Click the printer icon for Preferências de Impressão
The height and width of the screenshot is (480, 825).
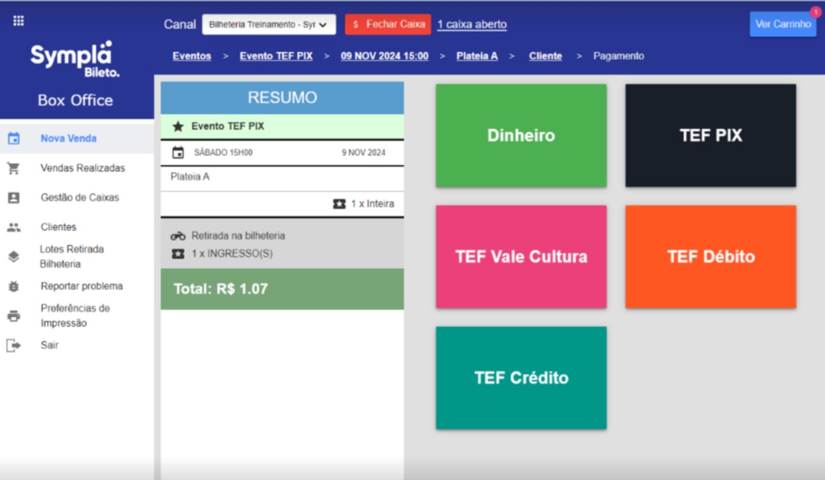click(13, 316)
